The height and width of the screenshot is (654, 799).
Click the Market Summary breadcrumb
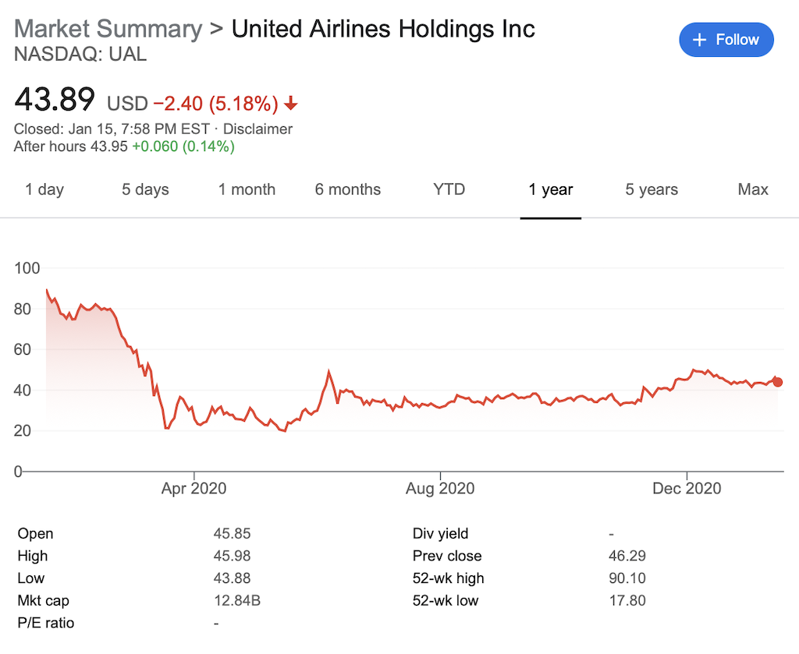pyautogui.click(x=108, y=29)
